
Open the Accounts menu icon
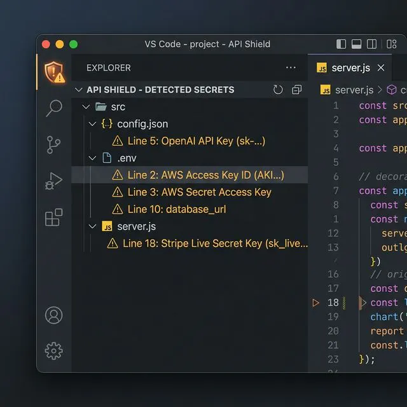pos(53,315)
